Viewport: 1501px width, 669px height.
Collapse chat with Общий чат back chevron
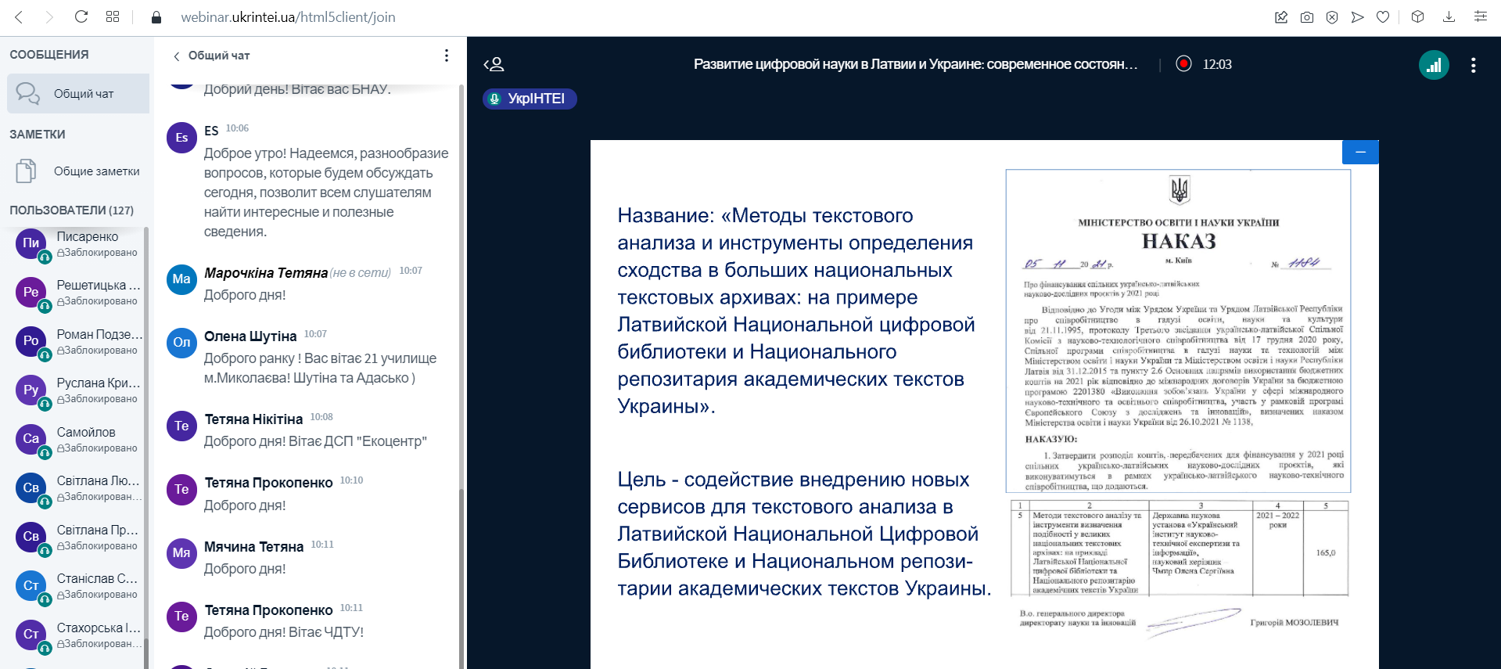[177, 56]
